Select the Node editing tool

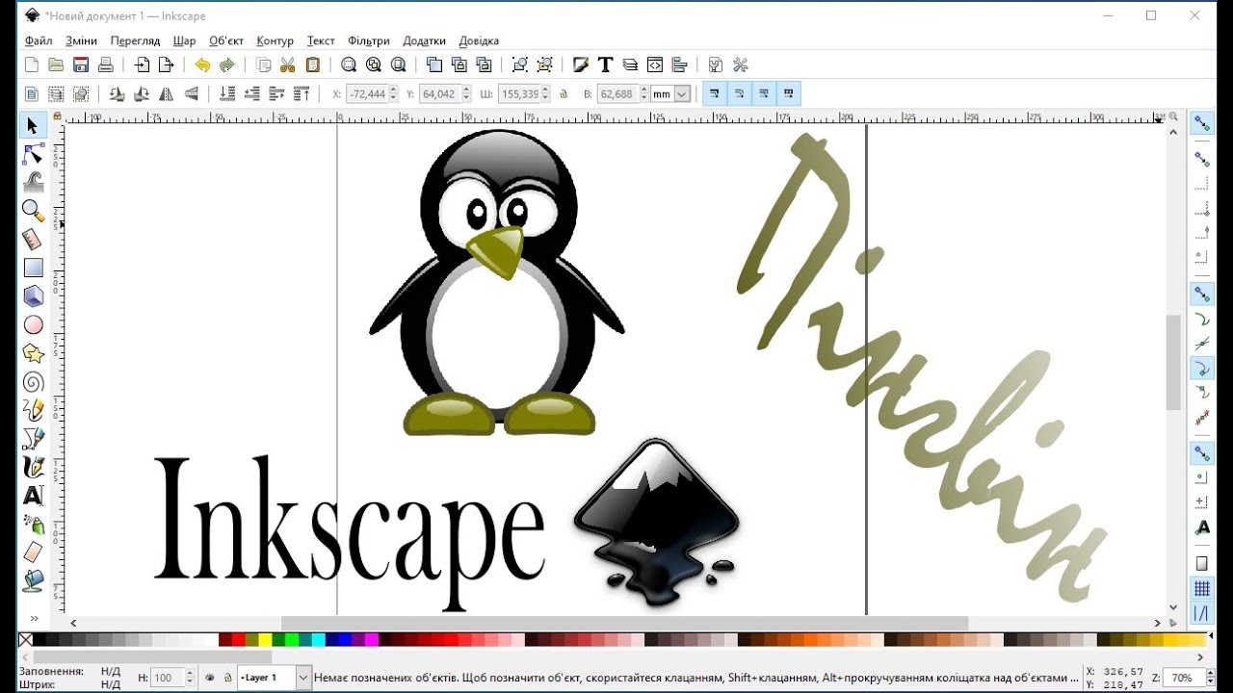coord(33,154)
